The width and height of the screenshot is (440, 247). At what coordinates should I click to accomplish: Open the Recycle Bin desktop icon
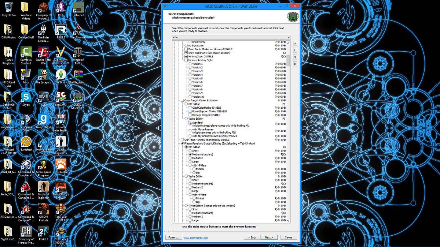pyautogui.click(x=8, y=9)
